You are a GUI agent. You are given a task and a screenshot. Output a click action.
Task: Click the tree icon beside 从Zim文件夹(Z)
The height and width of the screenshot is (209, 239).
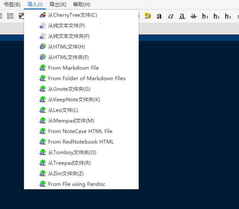coord(43,174)
